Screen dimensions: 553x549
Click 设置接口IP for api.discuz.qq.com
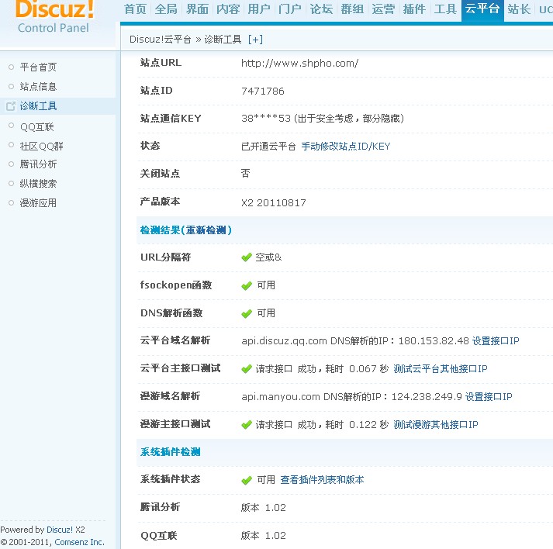point(496,340)
